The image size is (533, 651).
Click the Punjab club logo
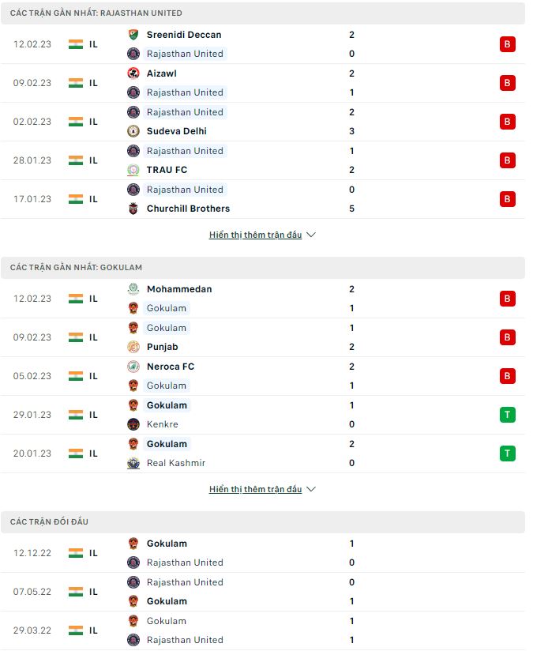pos(133,346)
